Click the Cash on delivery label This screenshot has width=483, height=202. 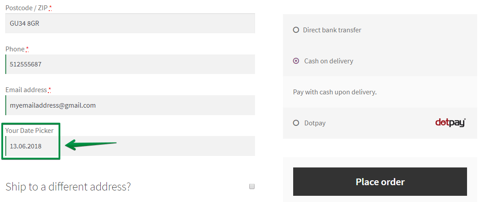(x=329, y=61)
